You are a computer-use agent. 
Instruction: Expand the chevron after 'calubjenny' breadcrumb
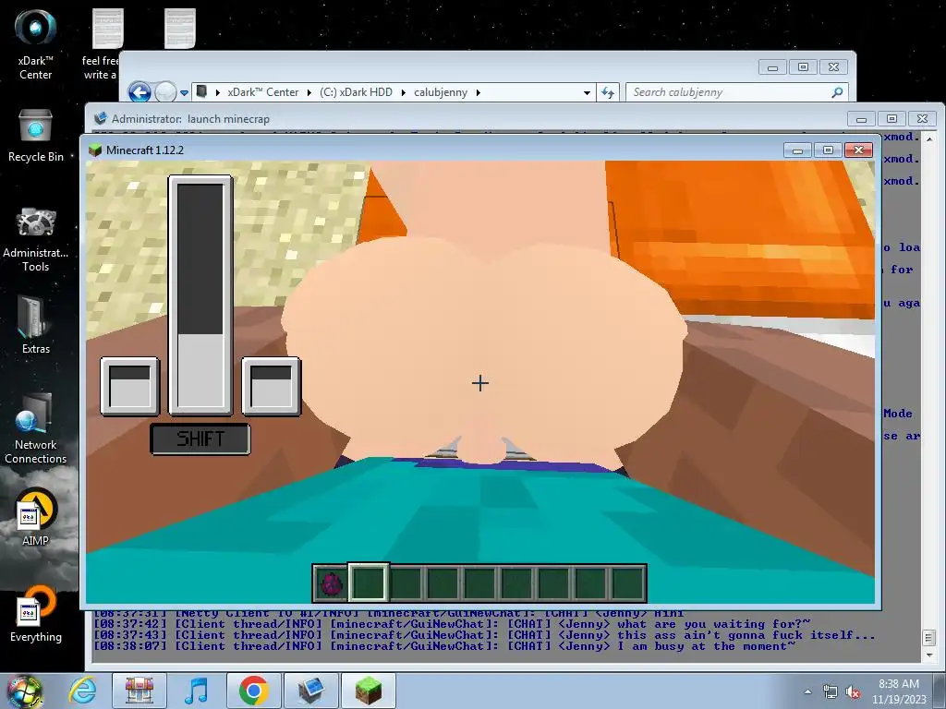[479, 92]
